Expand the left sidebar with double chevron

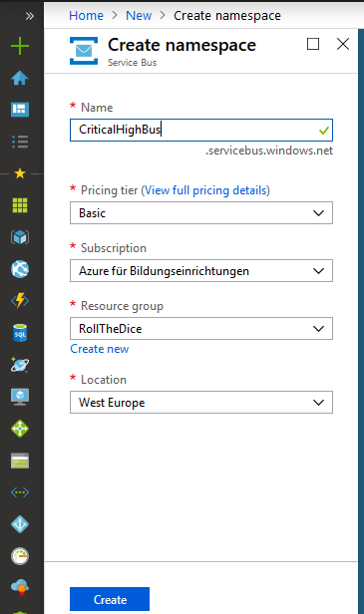pyautogui.click(x=29, y=16)
